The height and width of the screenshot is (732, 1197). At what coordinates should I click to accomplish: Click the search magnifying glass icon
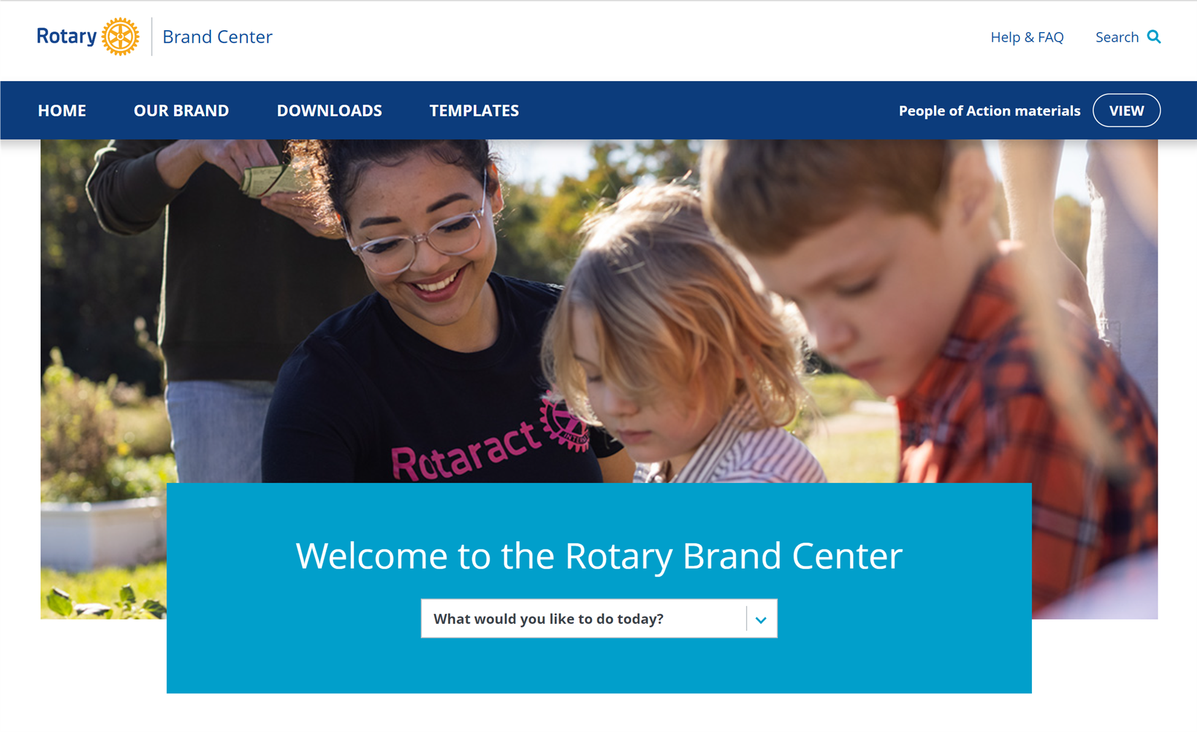1154,37
